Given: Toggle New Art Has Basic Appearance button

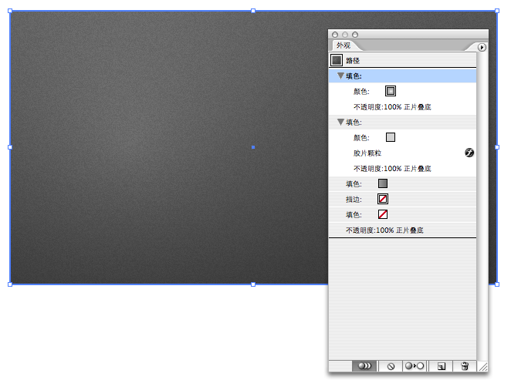Looking at the screenshot, I should [364, 366].
